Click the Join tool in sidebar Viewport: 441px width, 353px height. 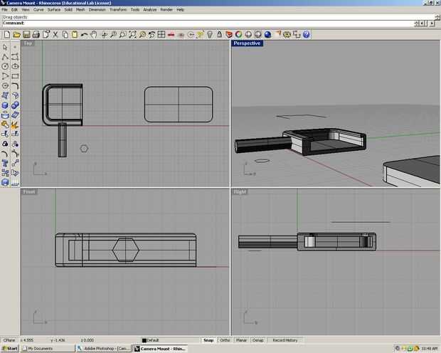pyautogui.click(x=5, y=124)
